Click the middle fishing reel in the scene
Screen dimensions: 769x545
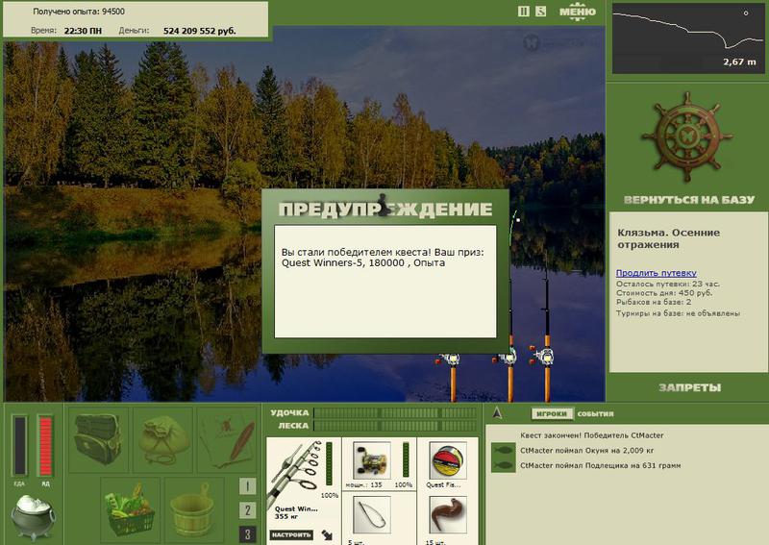click(507, 358)
